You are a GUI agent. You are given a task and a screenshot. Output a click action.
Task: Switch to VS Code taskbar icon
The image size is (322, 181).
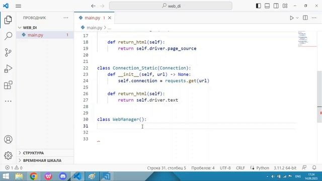(x=77, y=176)
